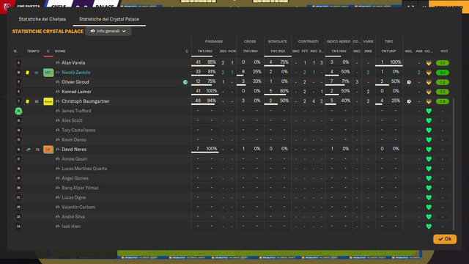Click Giroud's 7.2 rating badge
The height and width of the screenshot is (264, 469).
443,82
